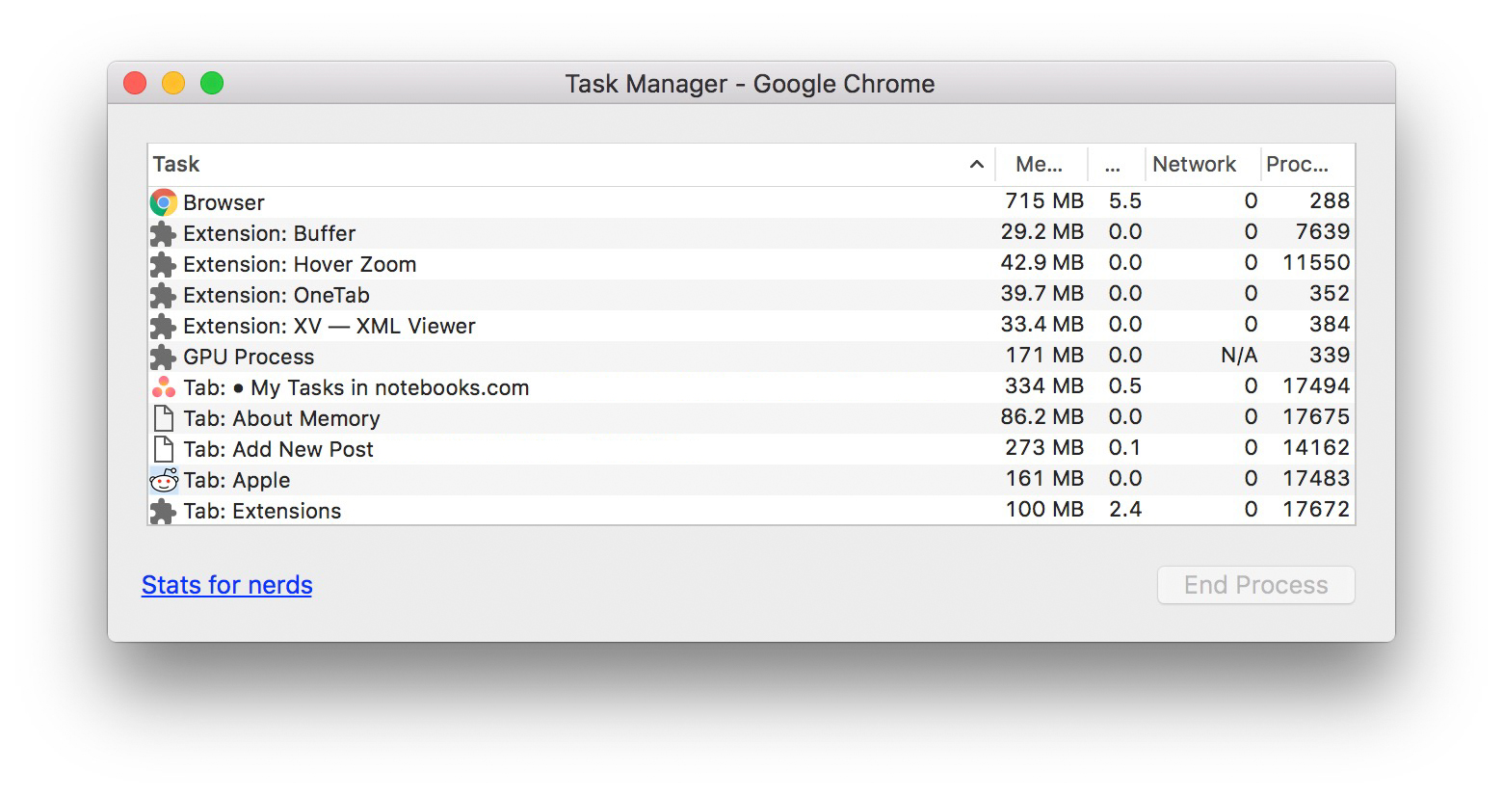Click the 2.4 CPU value

(1125, 509)
